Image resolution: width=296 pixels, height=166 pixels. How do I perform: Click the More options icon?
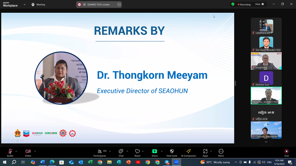[221, 152]
